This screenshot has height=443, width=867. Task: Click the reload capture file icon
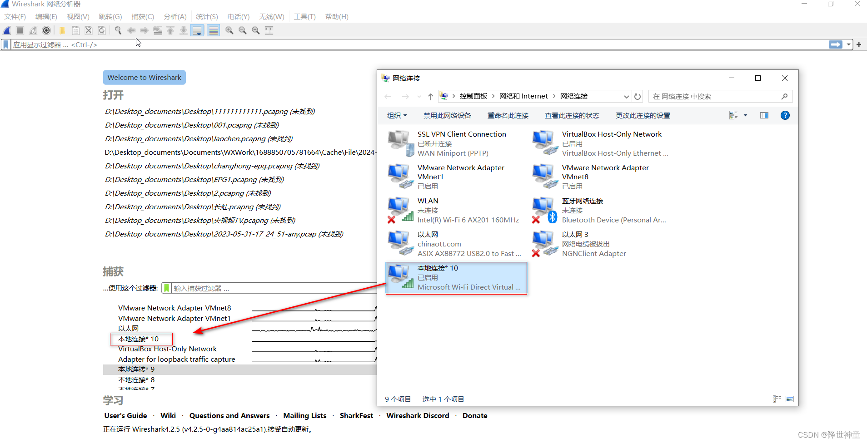(x=102, y=30)
